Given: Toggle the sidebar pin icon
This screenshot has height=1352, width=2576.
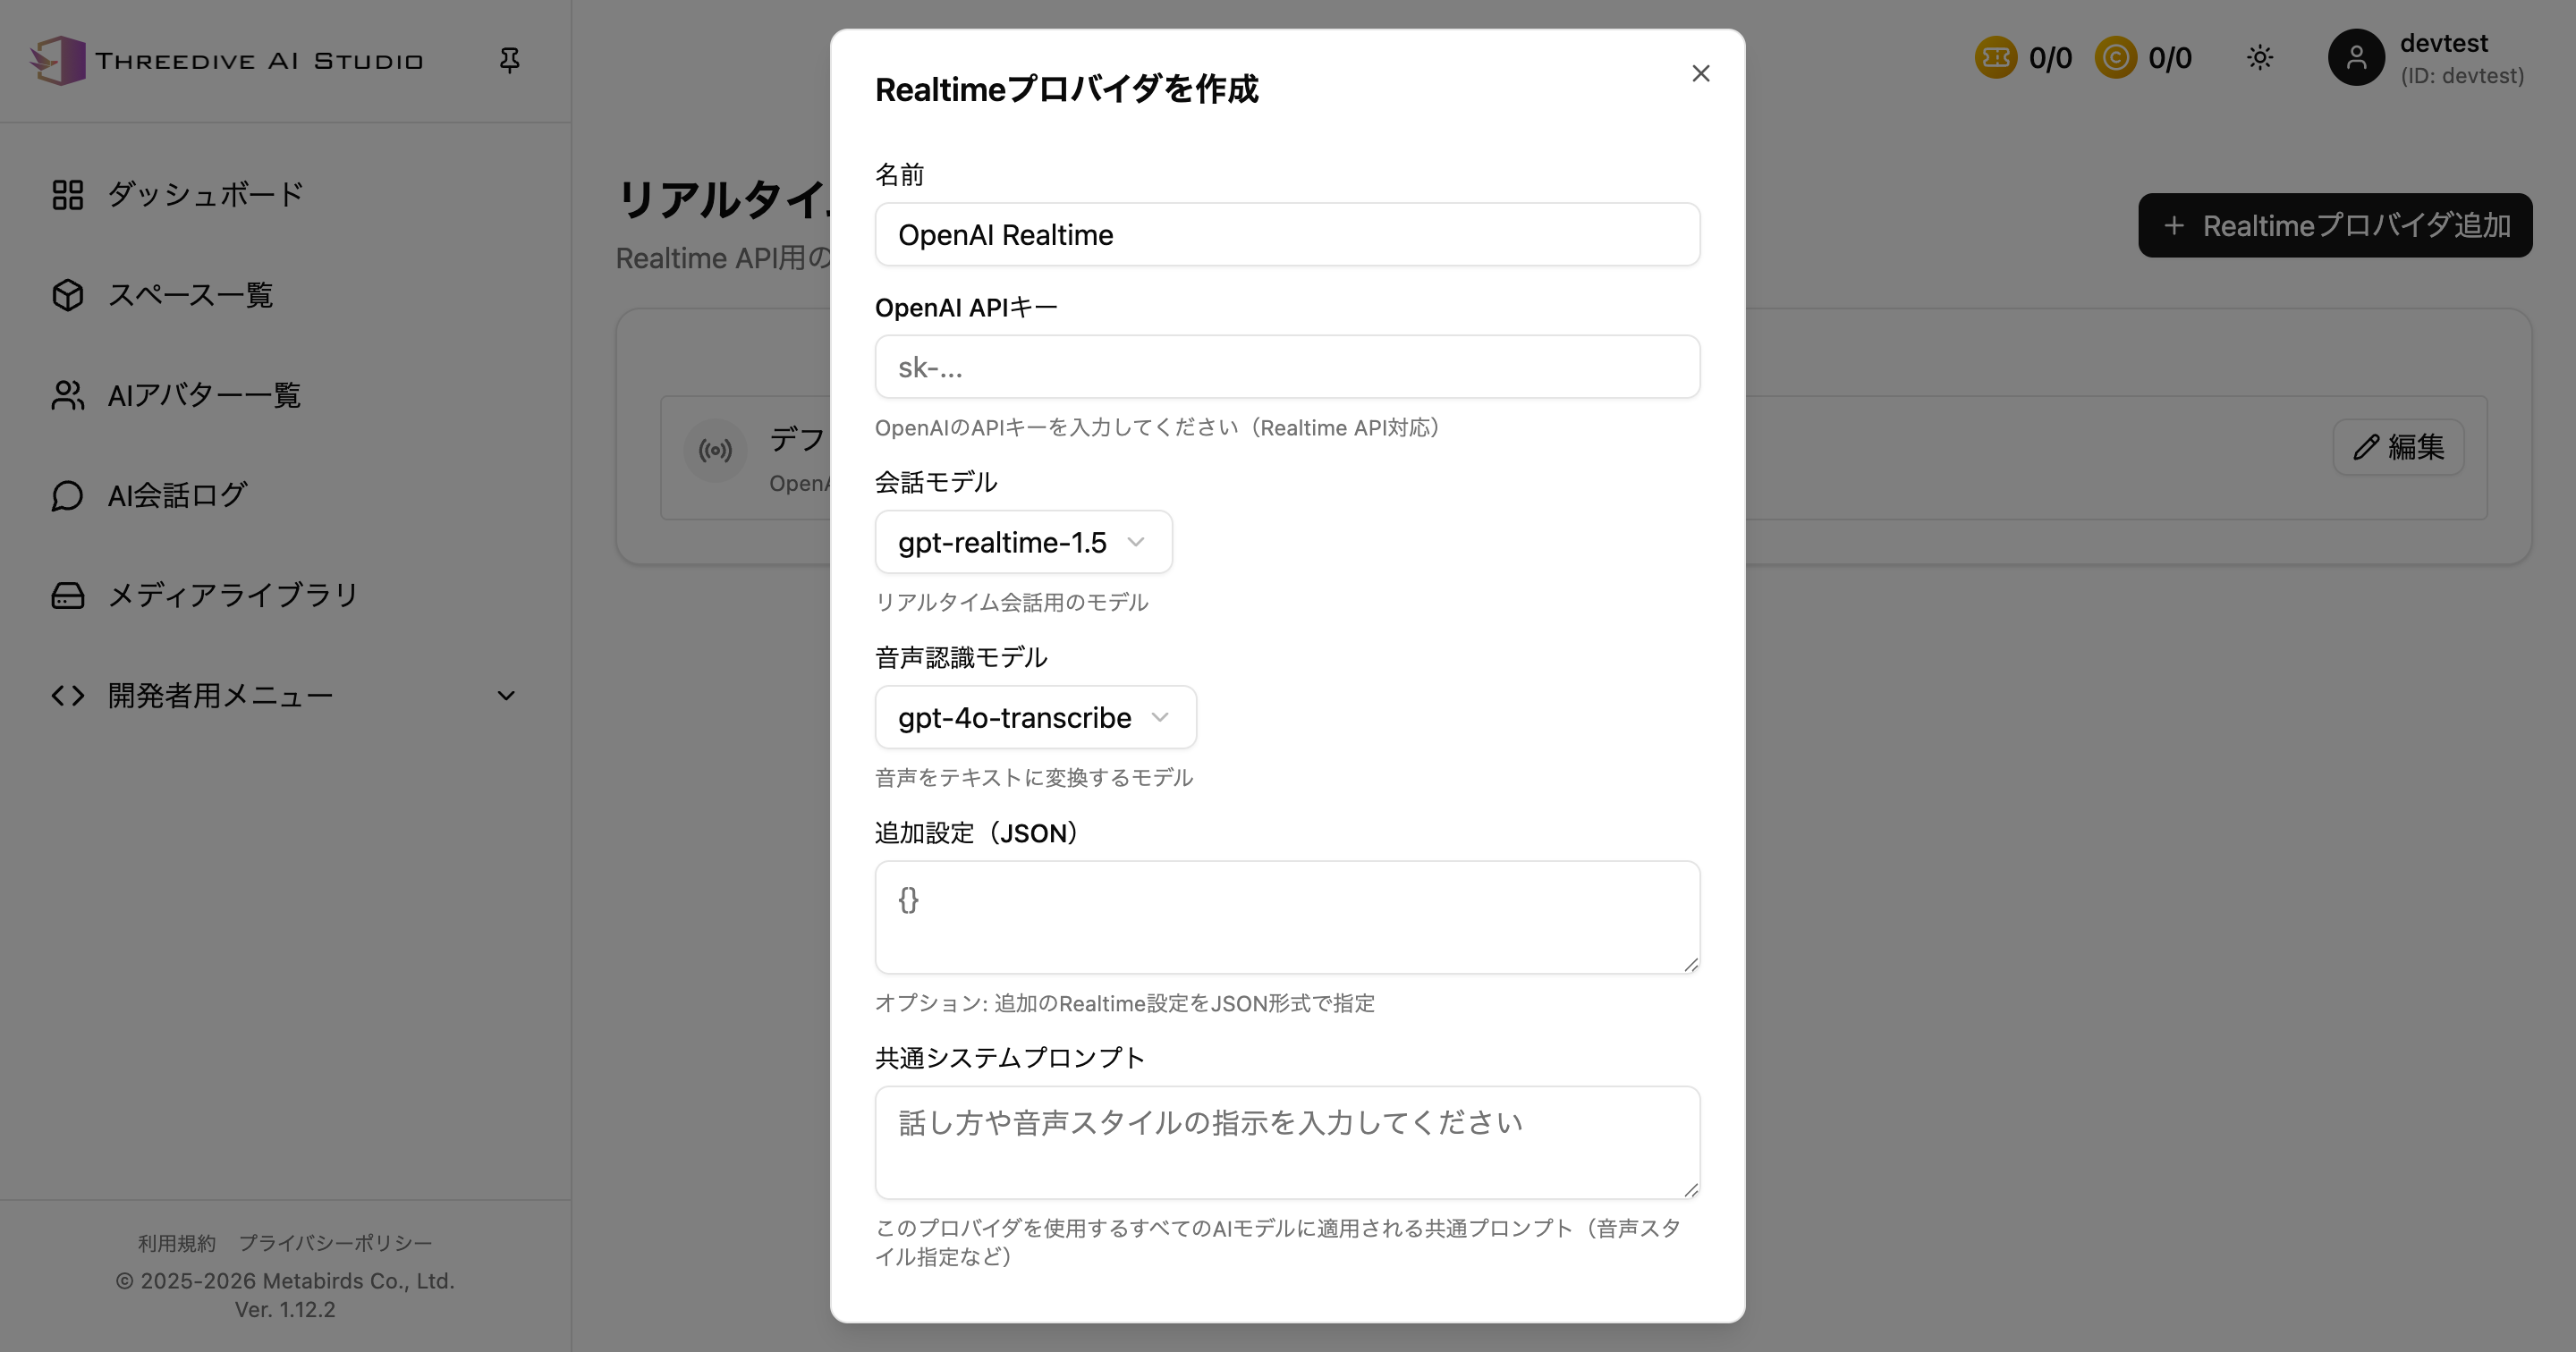Looking at the screenshot, I should [509, 61].
